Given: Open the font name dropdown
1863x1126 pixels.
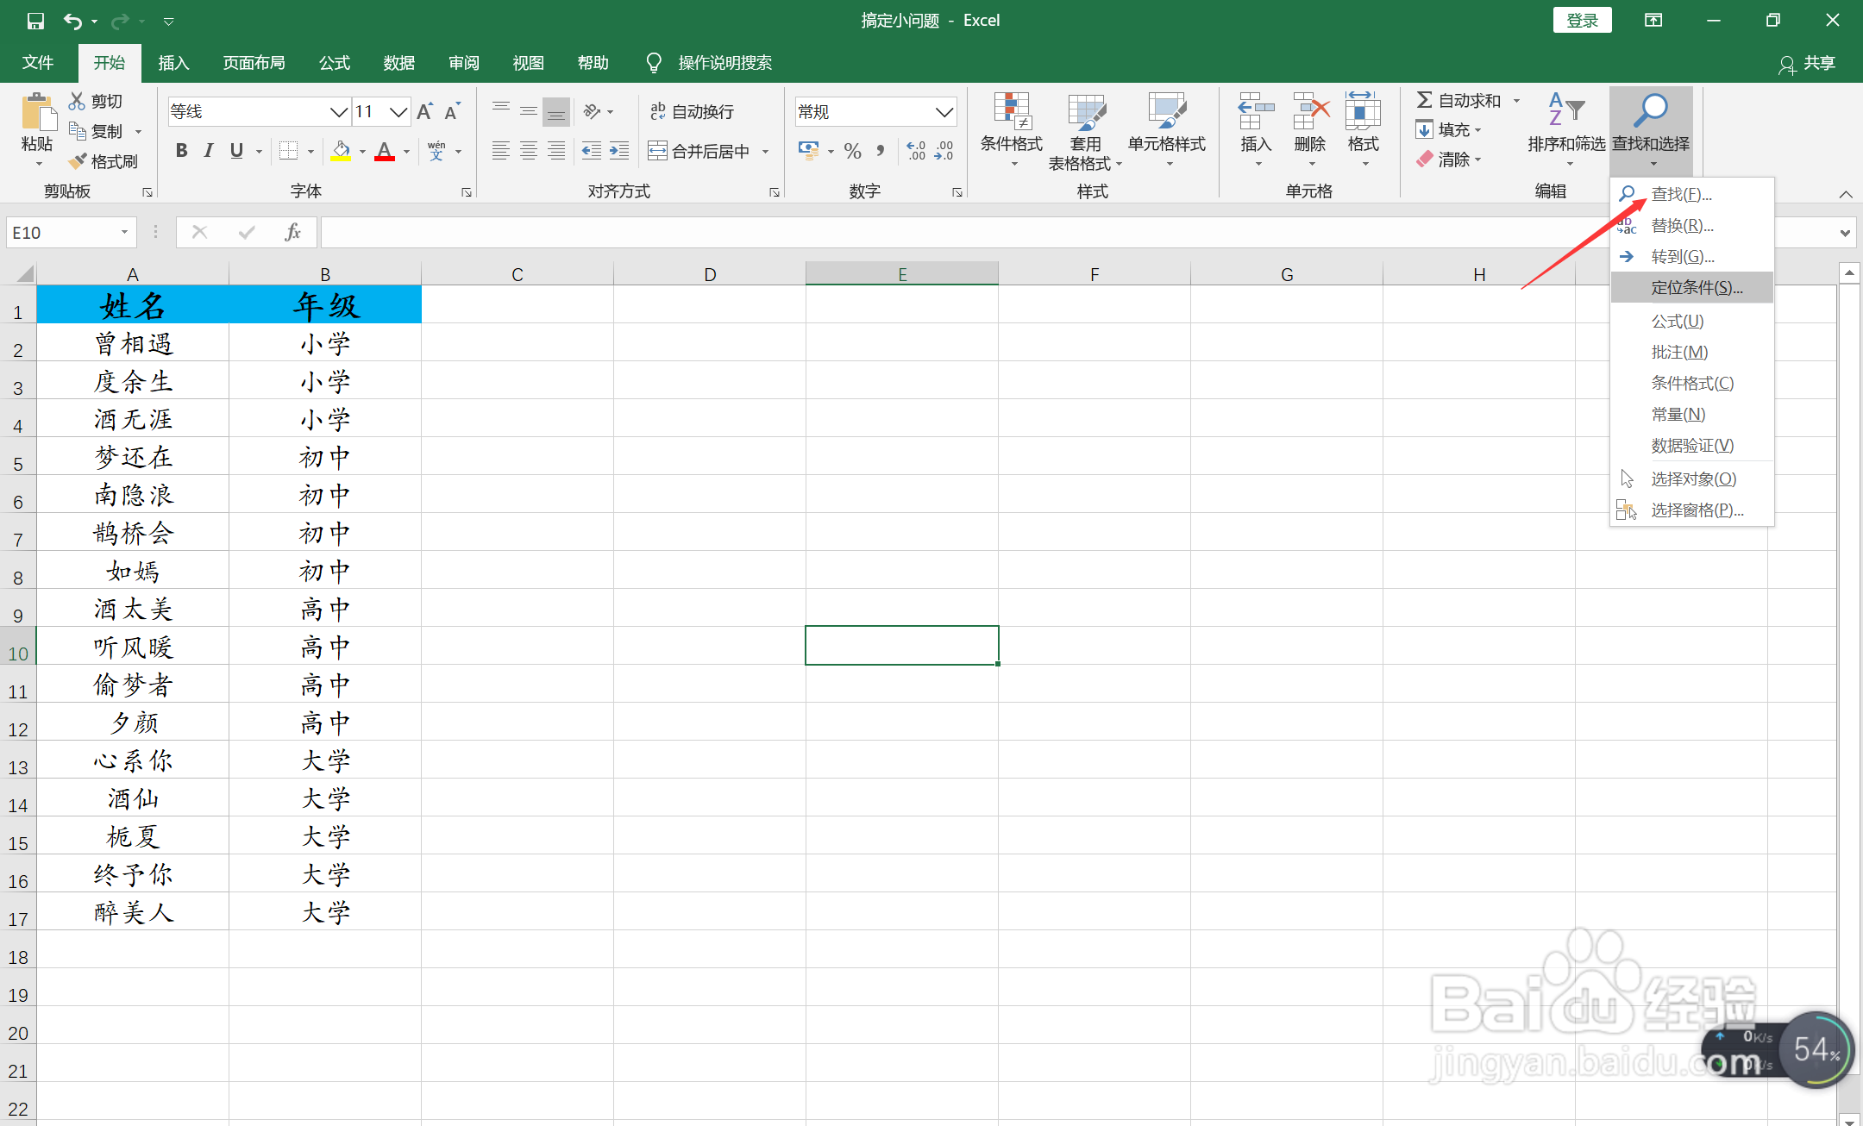Looking at the screenshot, I should tap(338, 111).
